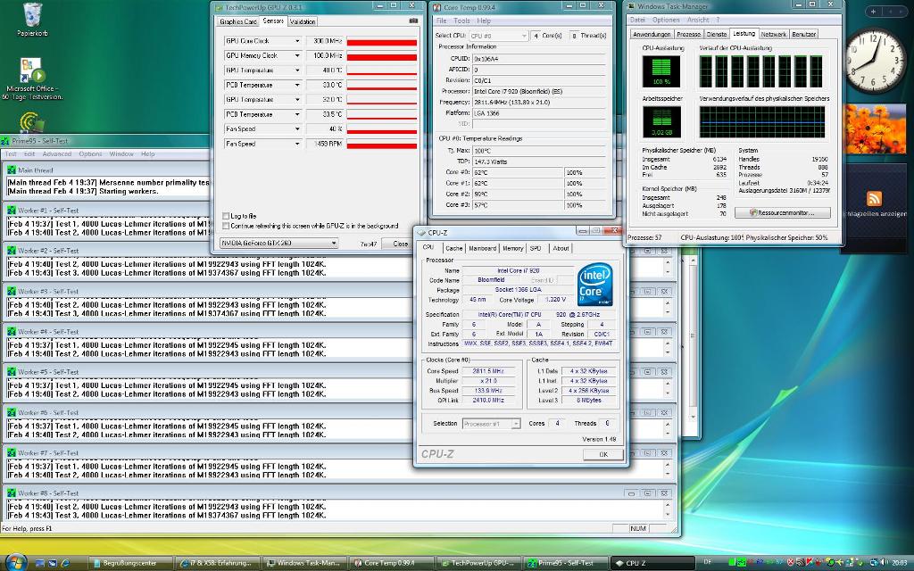Viewport: 914px width, 571px height.
Task: Click the GPU-Z camera screenshot icon
Action: pos(413,21)
